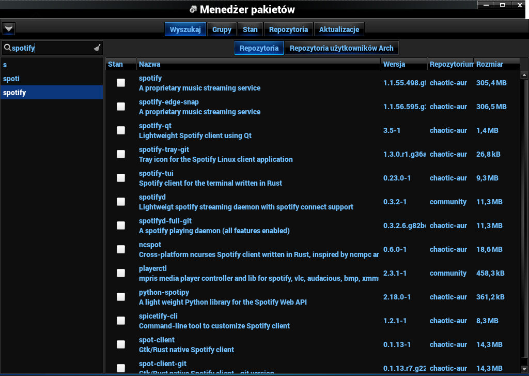
Task: Click 'Gtk/Rust native Spotify client' description
Action: [x=186, y=350]
